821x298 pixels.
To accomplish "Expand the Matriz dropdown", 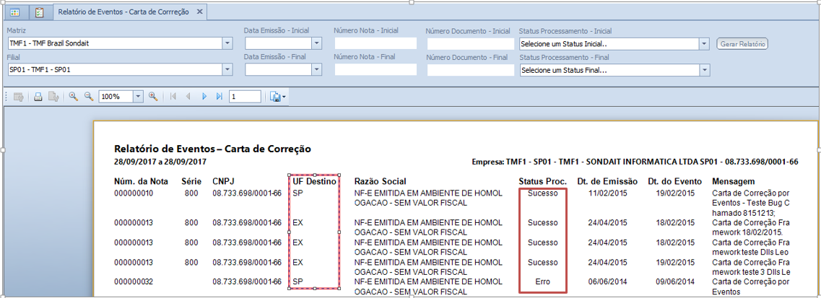I will (x=227, y=43).
